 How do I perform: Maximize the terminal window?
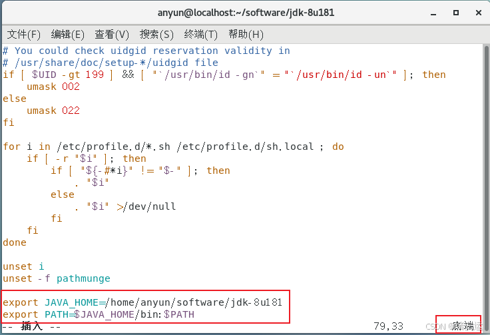[456, 13]
